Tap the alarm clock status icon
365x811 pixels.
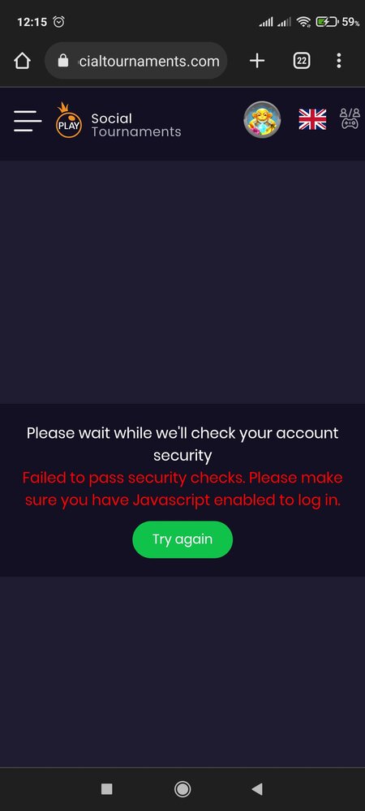coord(59,22)
